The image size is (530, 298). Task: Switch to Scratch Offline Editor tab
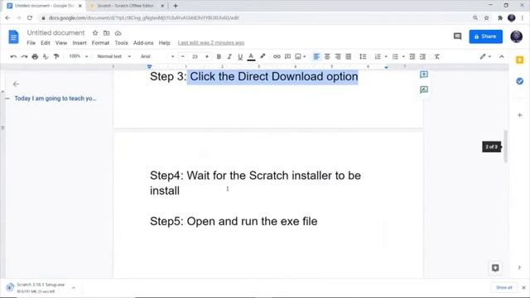[x=125, y=6]
